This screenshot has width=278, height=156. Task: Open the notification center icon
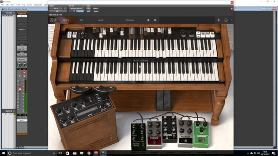pos(274,153)
